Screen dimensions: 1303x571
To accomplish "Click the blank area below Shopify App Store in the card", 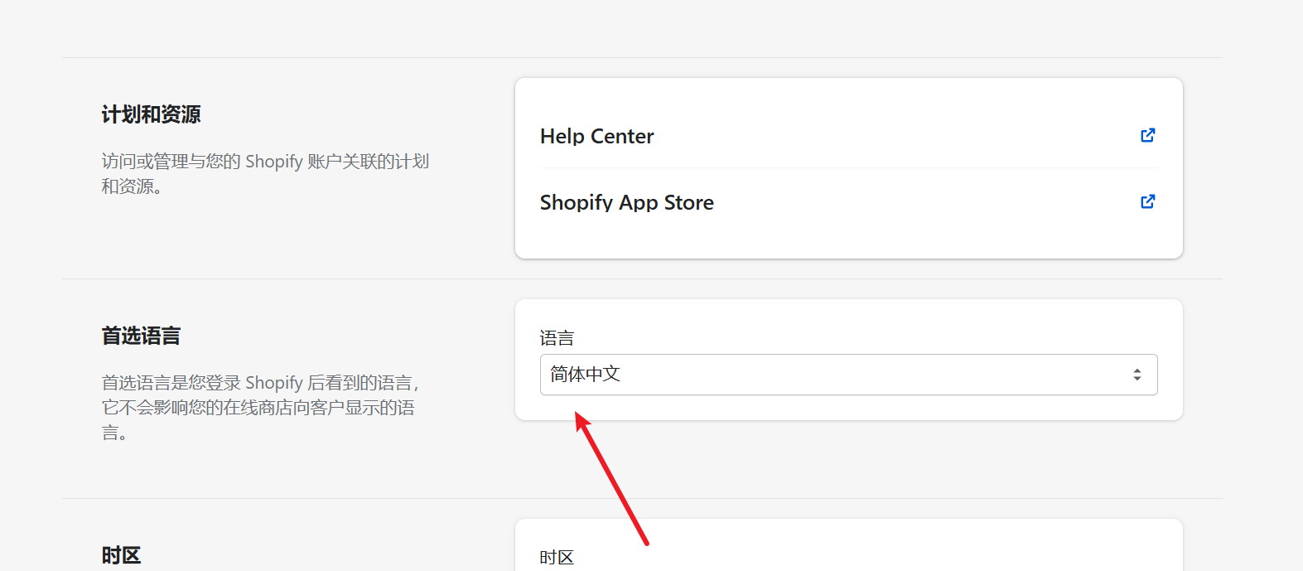I will pyautogui.click(x=847, y=240).
